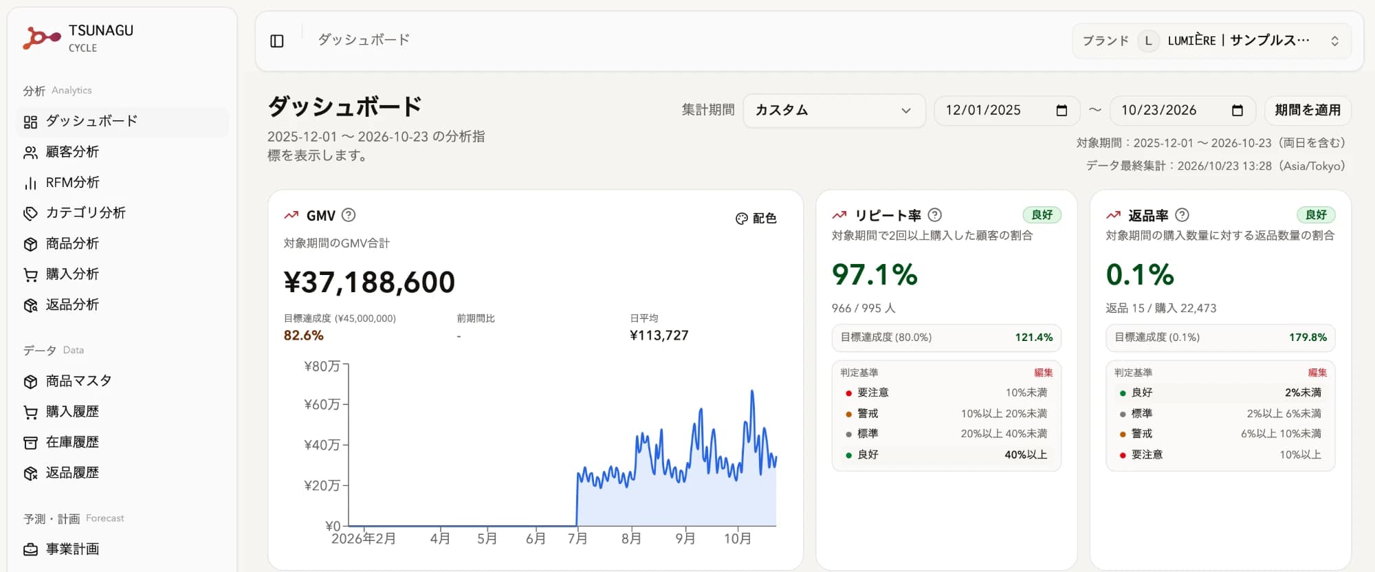
Task: Click the LUMIÈRE brand avatar L
Action: click(x=1148, y=41)
